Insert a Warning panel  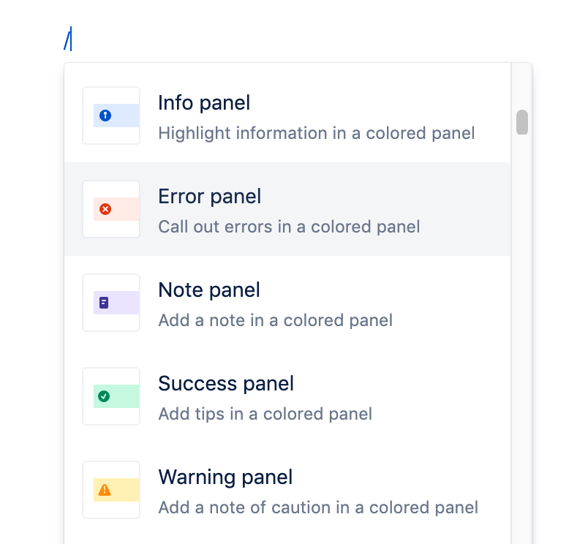(x=293, y=490)
